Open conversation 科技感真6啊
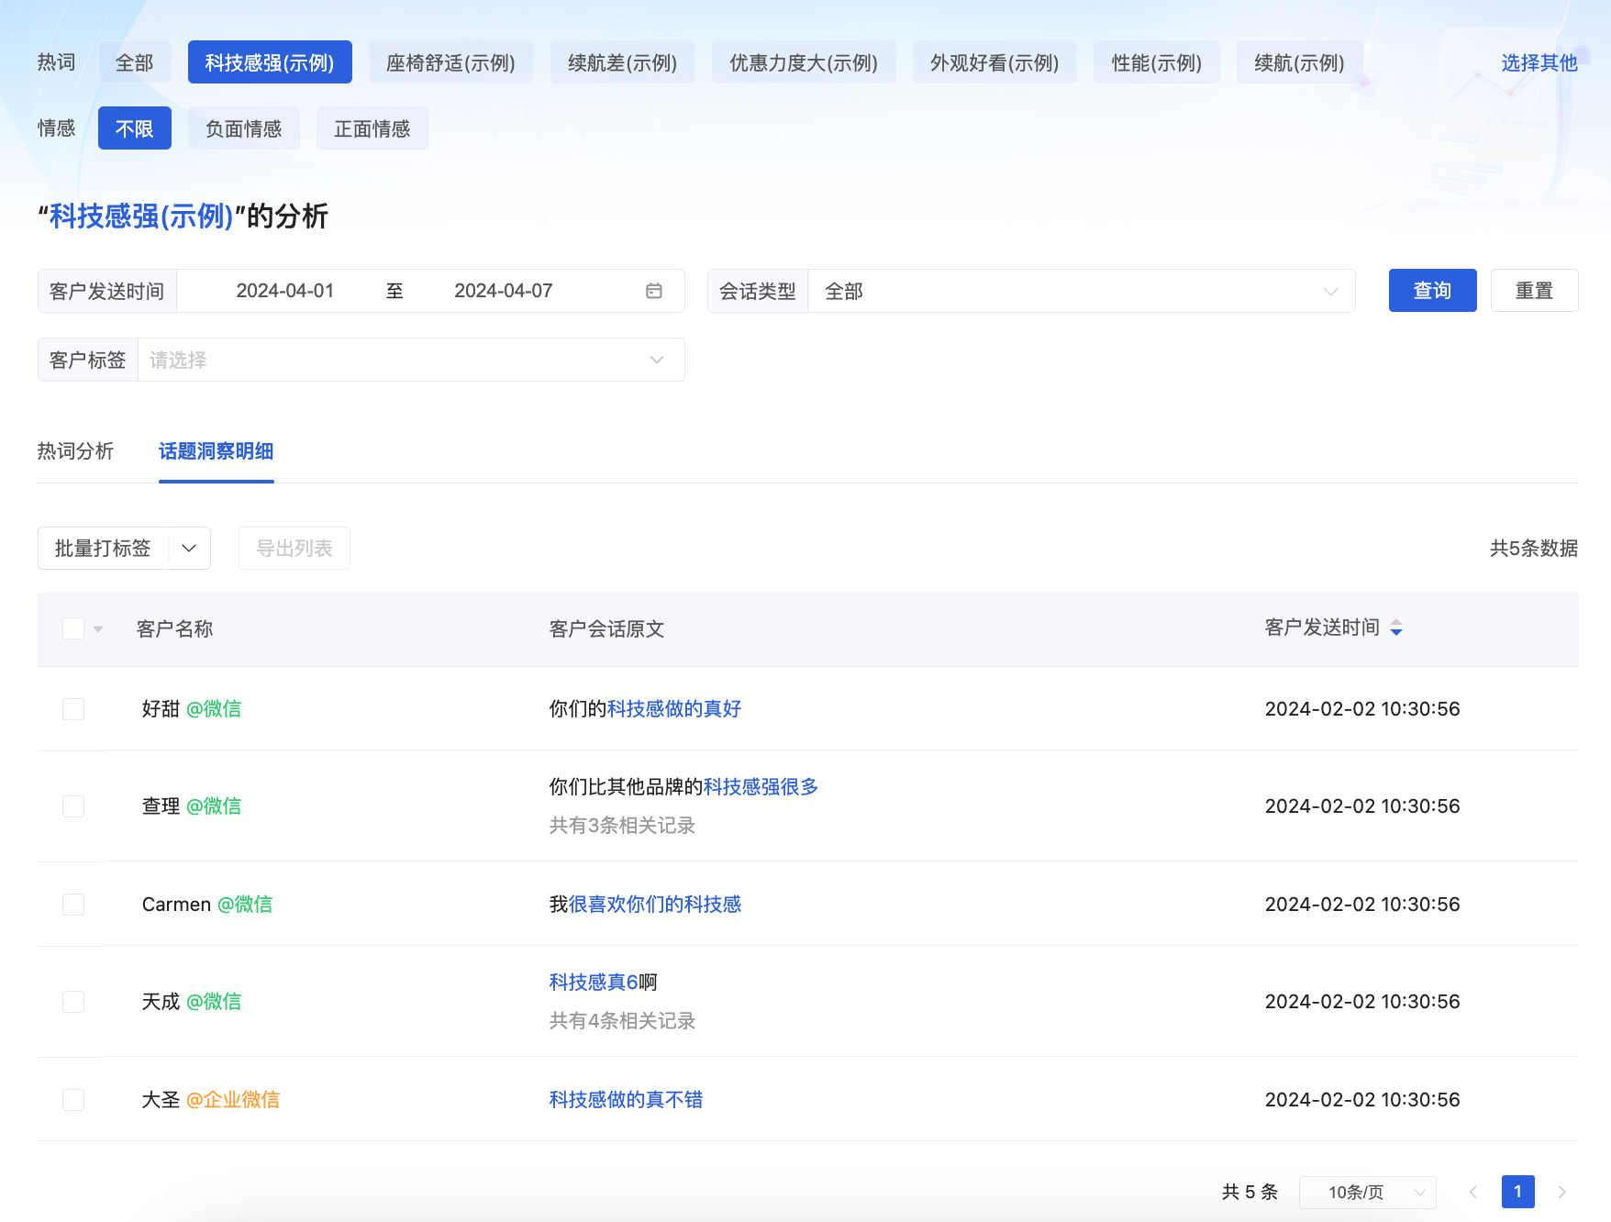Image resolution: width=1611 pixels, height=1222 pixels. point(603,983)
